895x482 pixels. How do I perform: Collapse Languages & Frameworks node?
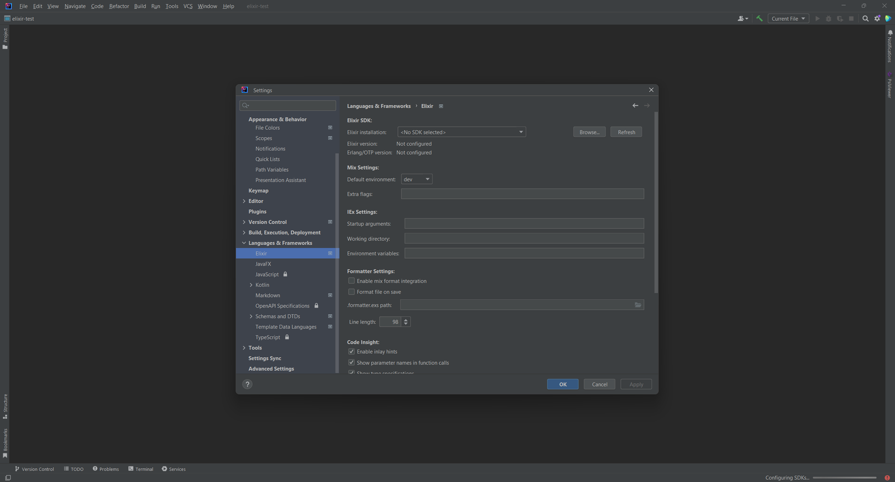point(244,243)
